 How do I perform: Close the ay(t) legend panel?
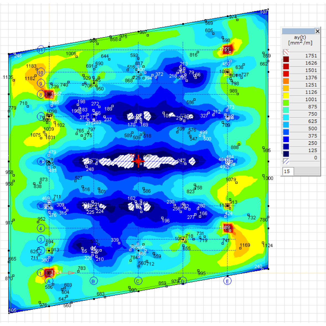317,31
